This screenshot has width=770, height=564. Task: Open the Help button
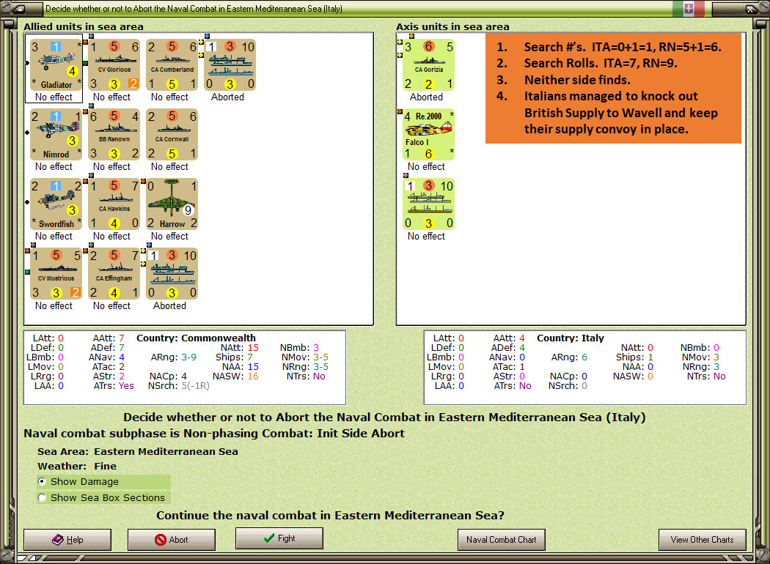67,540
